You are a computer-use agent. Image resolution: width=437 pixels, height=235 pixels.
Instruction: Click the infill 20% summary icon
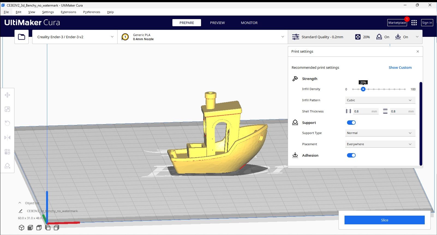coord(358,37)
